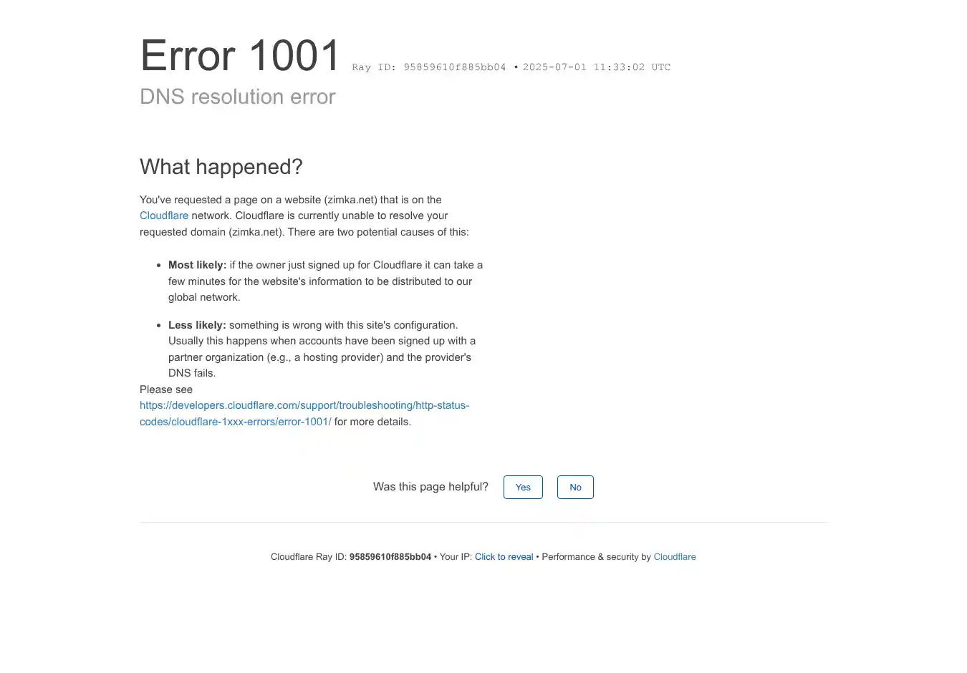The width and height of the screenshot is (967, 673).
Task: Click the Cloudflare Ray ID: footer label
Action: coord(308,557)
